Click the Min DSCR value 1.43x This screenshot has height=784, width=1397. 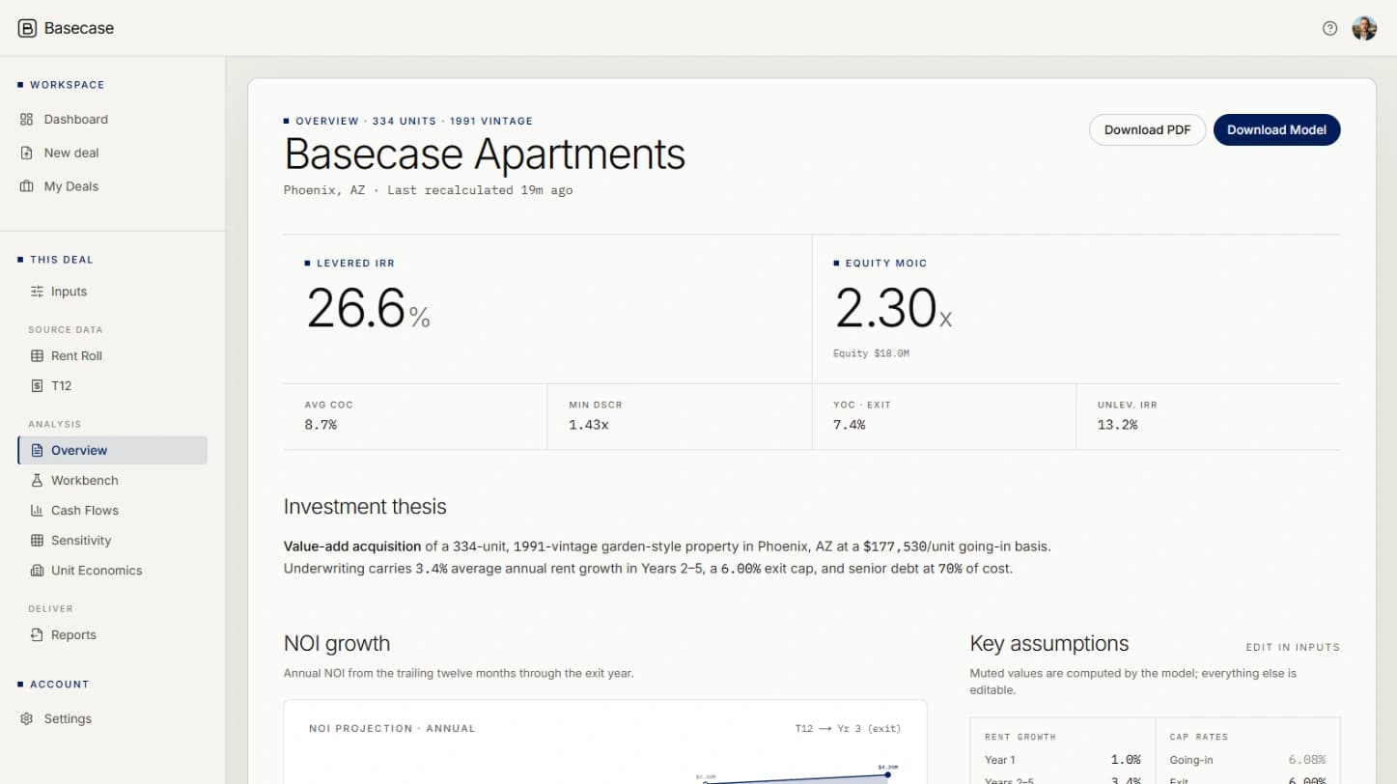click(588, 425)
